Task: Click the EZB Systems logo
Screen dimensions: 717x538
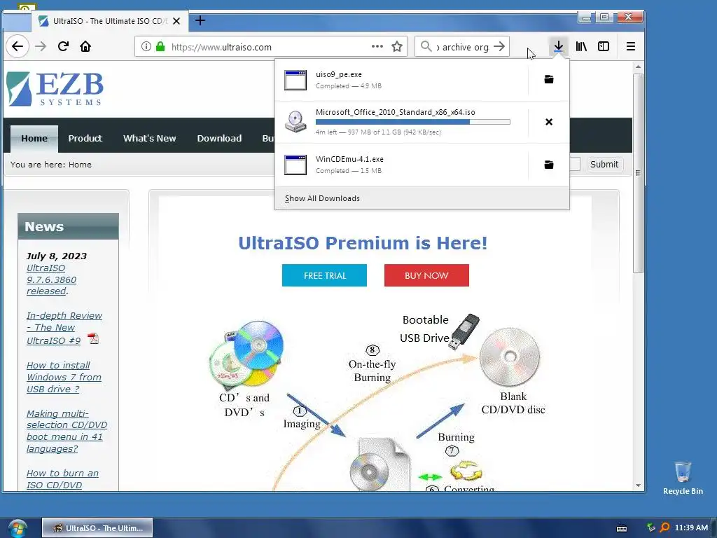Action: 55,89
